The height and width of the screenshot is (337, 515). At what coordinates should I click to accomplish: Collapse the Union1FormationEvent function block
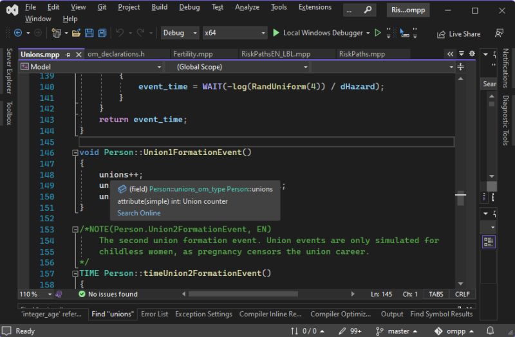tap(75, 152)
